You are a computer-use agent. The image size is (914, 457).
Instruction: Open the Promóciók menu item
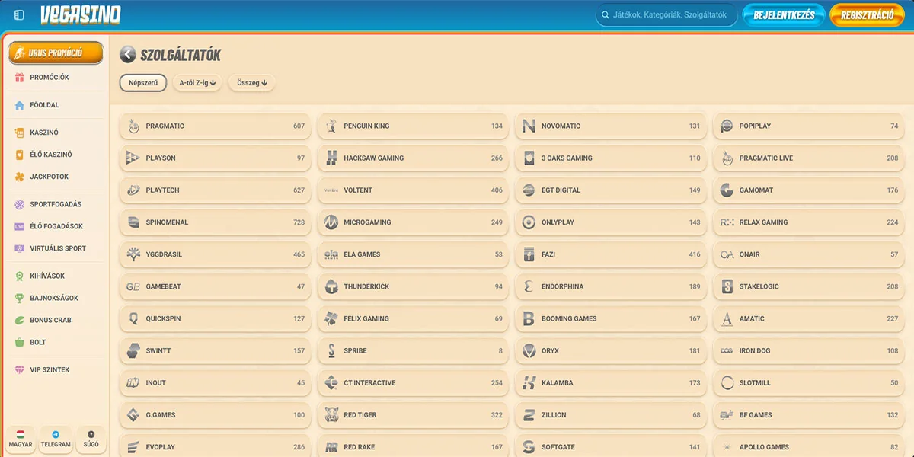[x=56, y=77]
